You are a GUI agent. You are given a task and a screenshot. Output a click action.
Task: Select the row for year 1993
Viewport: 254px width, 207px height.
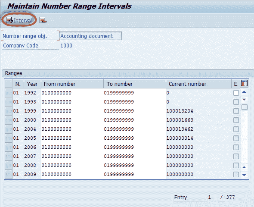(x=9, y=102)
